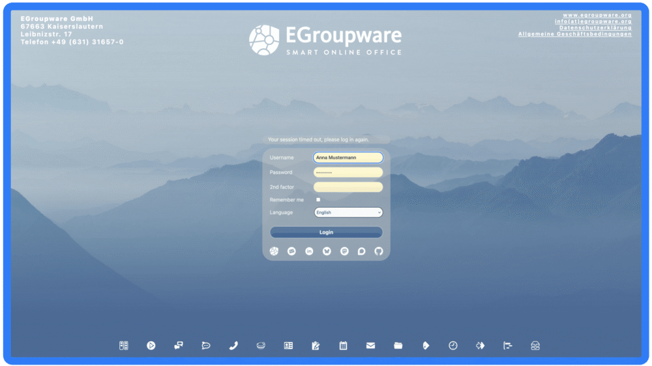Image resolution: width=652 pixels, height=366 pixels.
Task: Click the InfoLog clipboard-pencil icon
Action: (316, 345)
